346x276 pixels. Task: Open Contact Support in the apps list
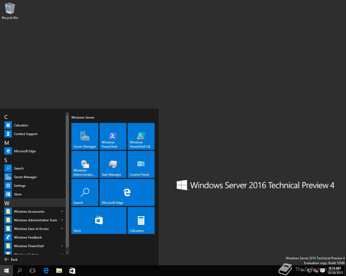click(35, 134)
